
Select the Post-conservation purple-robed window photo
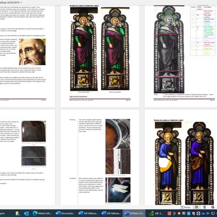coord(115,49)
